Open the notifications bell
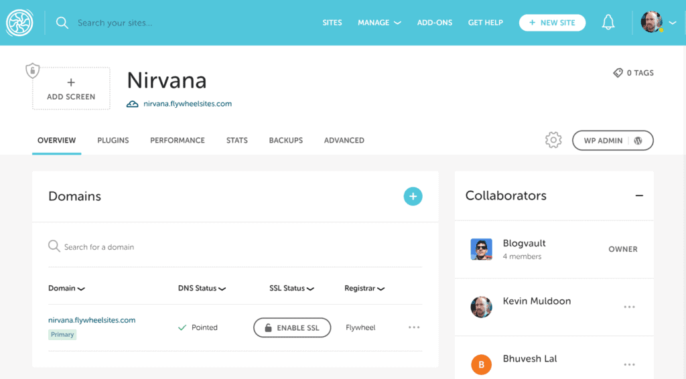Viewport: 686px width, 379px height. point(608,22)
